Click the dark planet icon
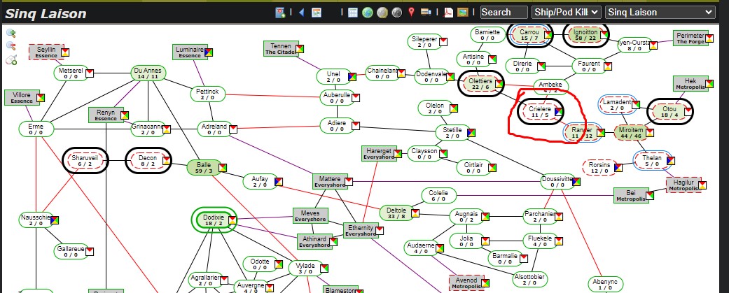Image resolution: width=729 pixels, height=293 pixels. click(396, 13)
